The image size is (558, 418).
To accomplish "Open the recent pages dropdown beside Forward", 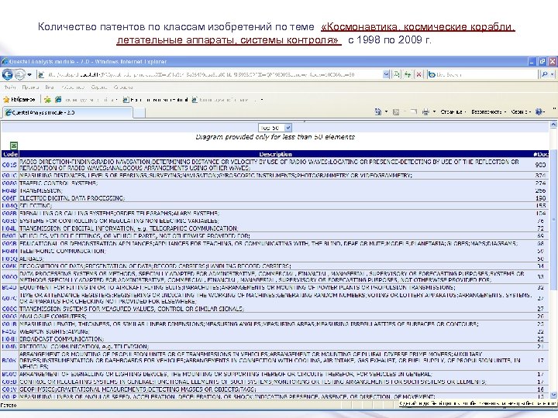I will [29, 74].
